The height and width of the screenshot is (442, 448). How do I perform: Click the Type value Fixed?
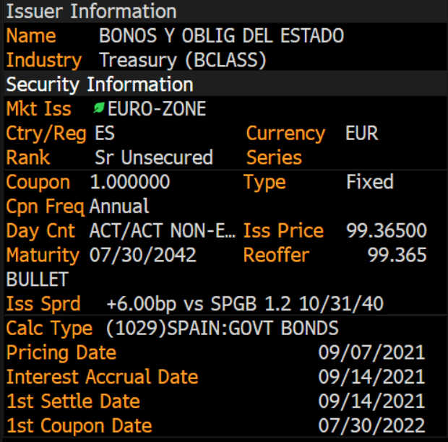click(x=370, y=182)
